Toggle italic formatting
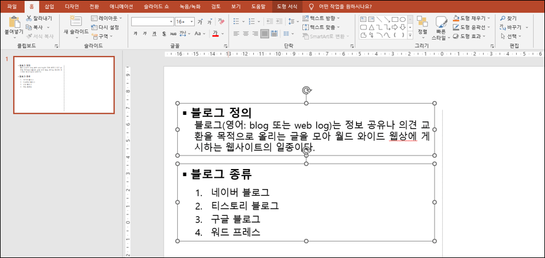 [x=145, y=34]
